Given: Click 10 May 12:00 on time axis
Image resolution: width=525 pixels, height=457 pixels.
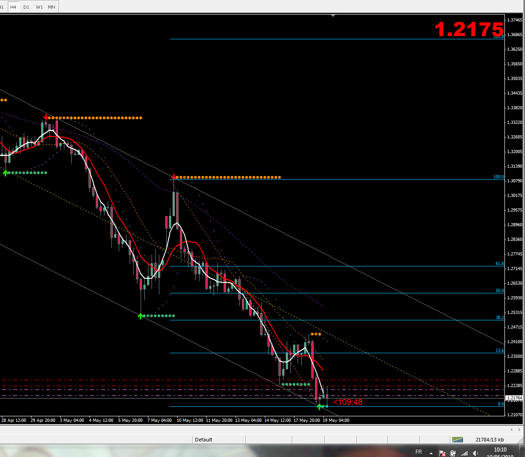Looking at the screenshot, I should tap(190, 420).
